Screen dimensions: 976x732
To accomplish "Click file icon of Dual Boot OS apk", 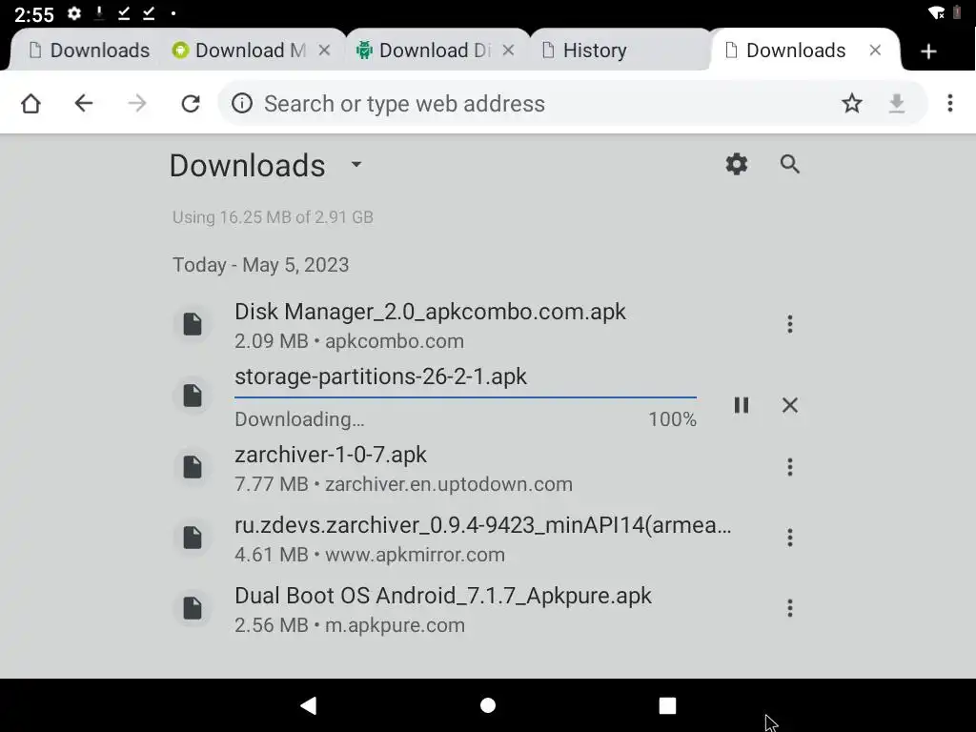I will (x=193, y=608).
